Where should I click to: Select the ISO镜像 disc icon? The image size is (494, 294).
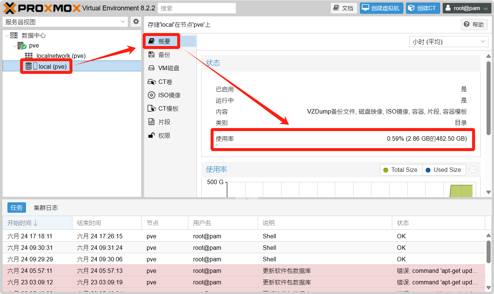(152, 95)
